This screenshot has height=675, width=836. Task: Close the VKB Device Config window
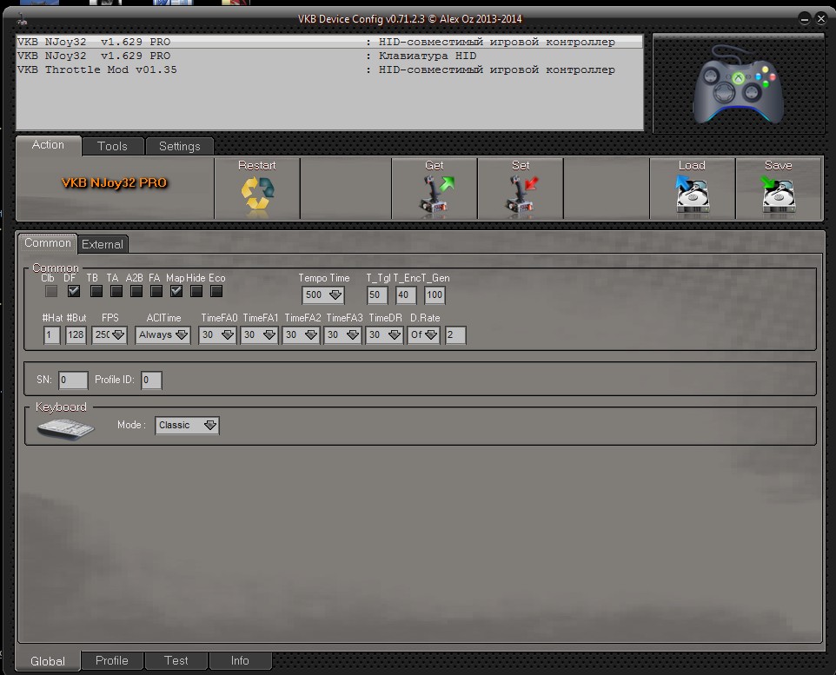pyautogui.click(x=821, y=19)
